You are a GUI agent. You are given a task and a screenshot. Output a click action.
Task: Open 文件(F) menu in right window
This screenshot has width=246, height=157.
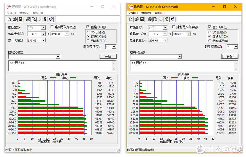click(133, 13)
